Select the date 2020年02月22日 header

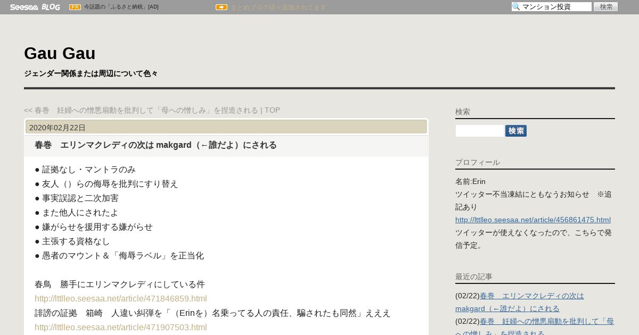[58, 128]
